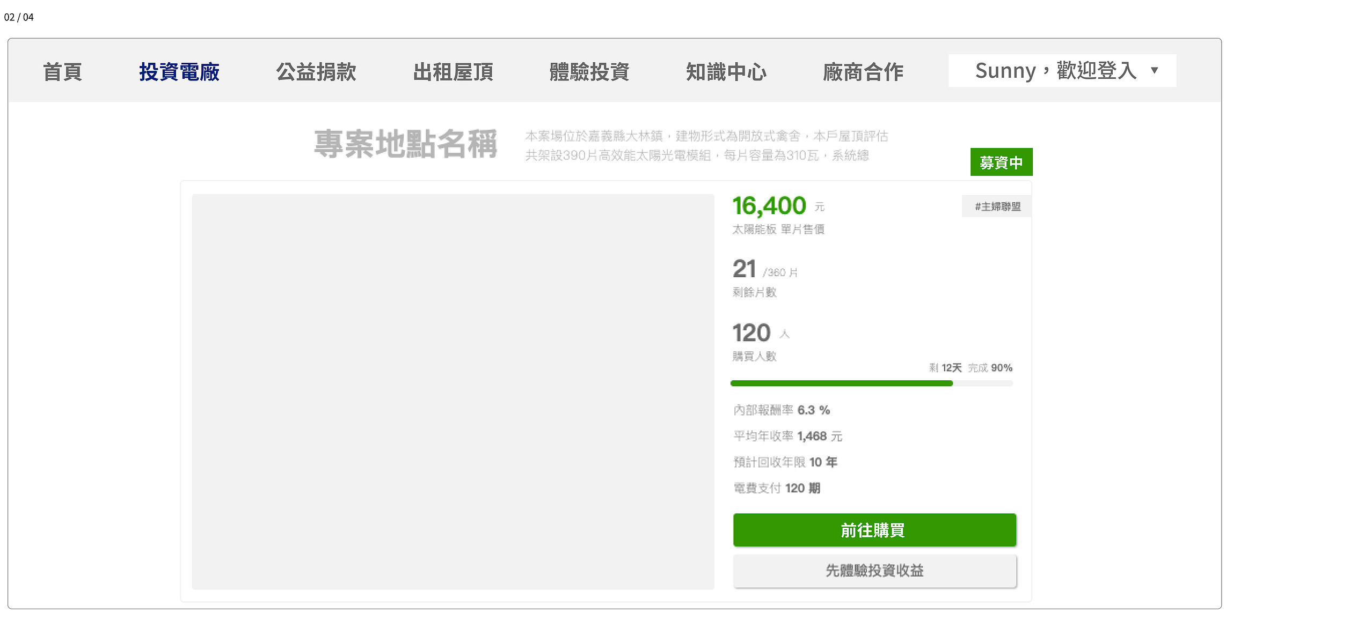Visit the 廠商合作 page
This screenshot has height=643, width=1372.
click(863, 72)
